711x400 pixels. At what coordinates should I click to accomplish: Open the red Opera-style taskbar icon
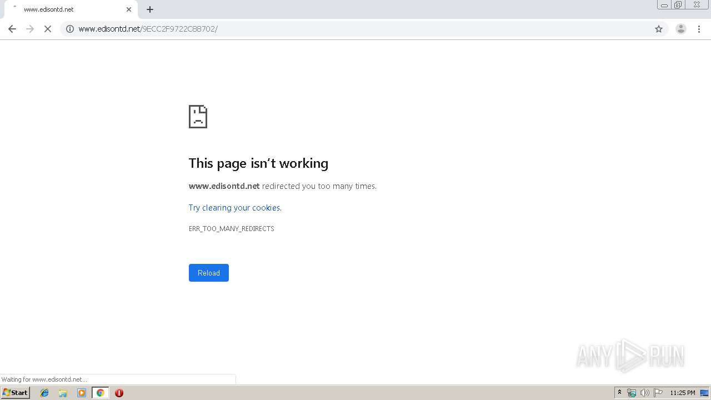[x=119, y=393]
